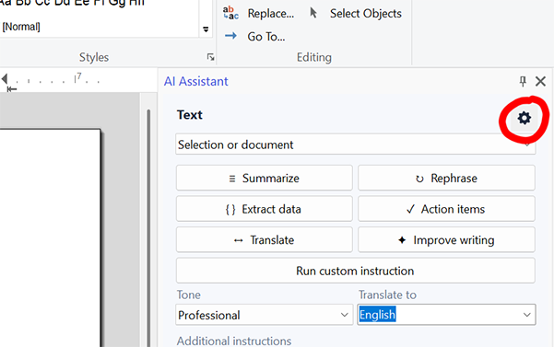Run custom instruction
Viewport: 554px width, 347px height.
(x=356, y=271)
